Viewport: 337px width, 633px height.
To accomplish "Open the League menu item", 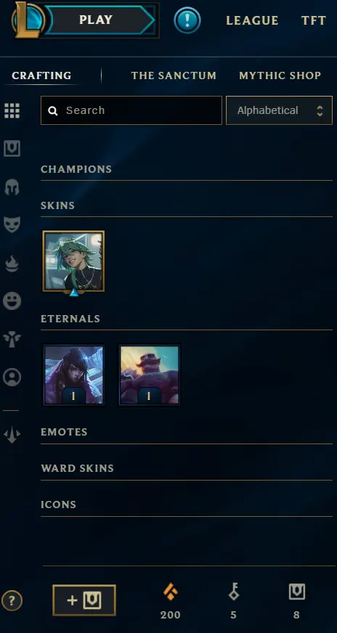I will pyautogui.click(x=252, y=20).
